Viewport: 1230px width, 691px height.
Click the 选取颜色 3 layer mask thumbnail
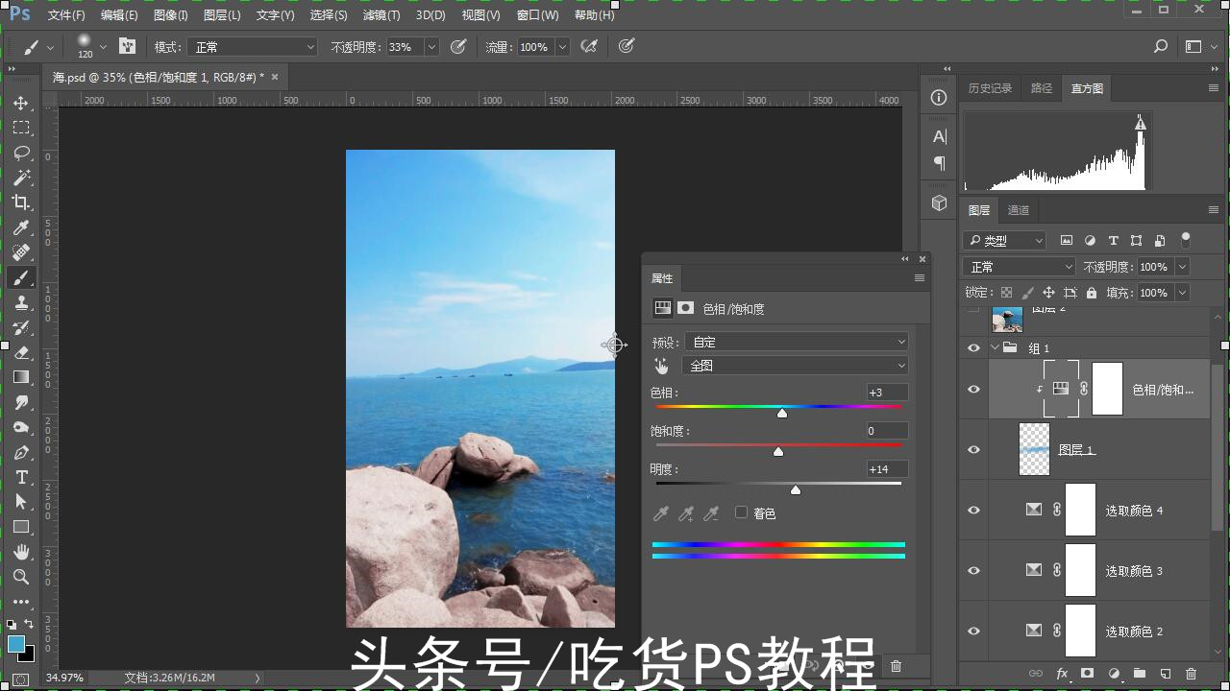[x=1080, y=570]
